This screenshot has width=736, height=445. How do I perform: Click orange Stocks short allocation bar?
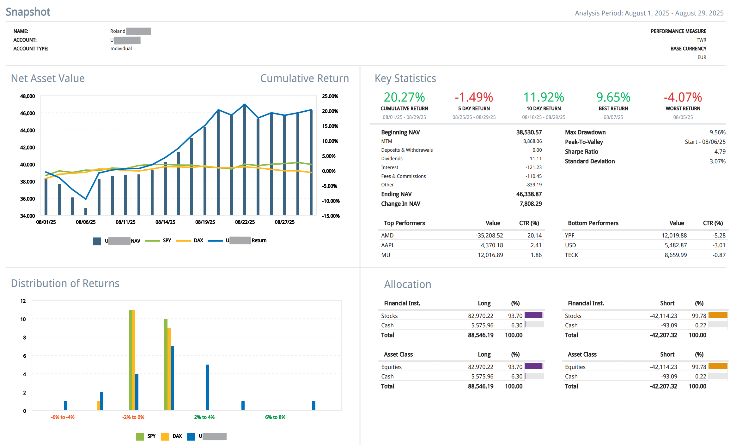(718, 315)
